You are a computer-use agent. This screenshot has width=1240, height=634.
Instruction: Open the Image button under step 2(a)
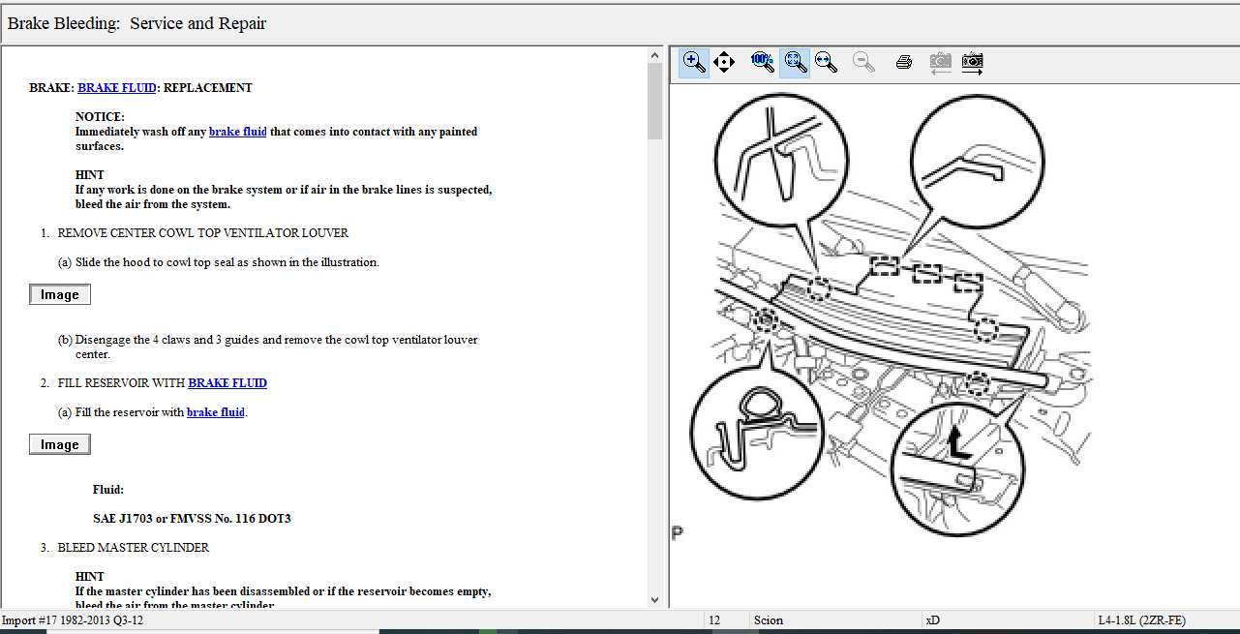click(x=60, y=445)
